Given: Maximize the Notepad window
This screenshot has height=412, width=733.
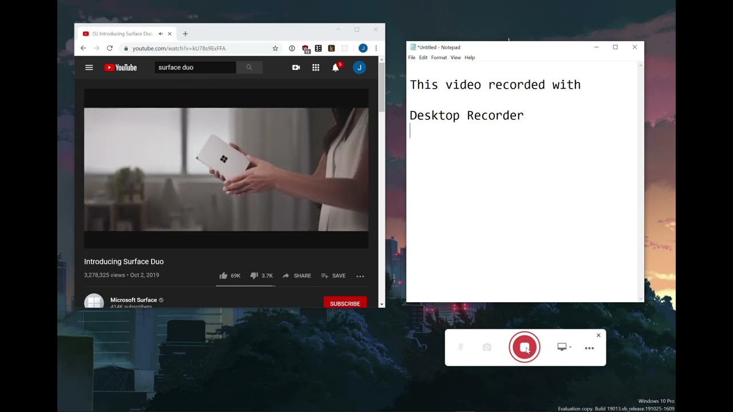Looking at the screenshot, I should pos(615,47).
